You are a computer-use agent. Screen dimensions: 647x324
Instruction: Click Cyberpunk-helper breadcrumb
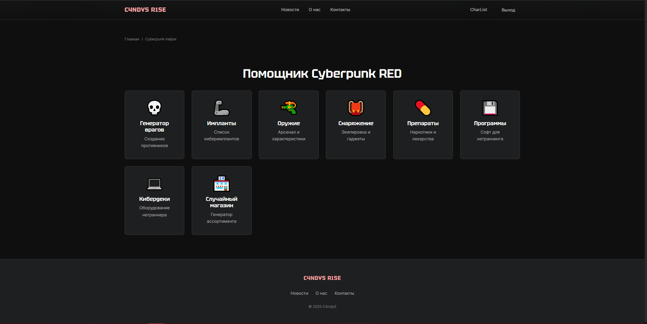[x=161, y=39]
